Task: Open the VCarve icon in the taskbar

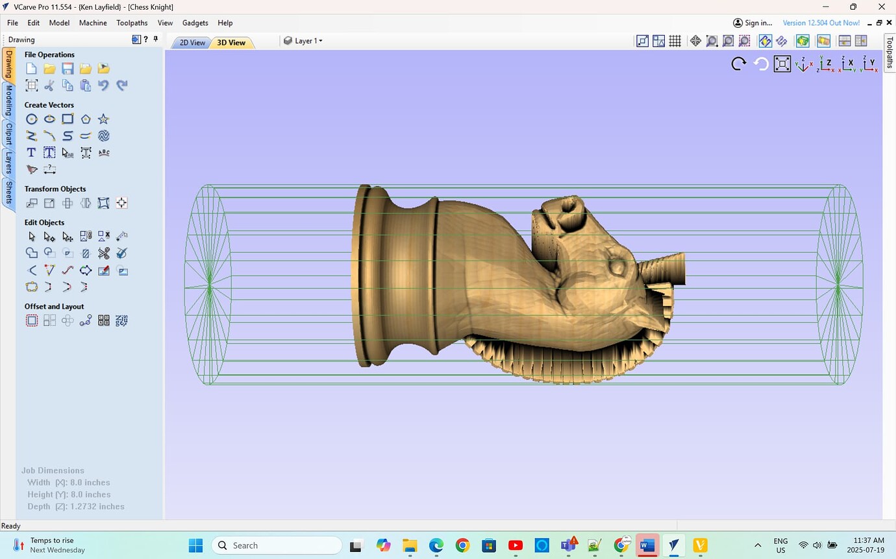Action: [x=673, y=545]
